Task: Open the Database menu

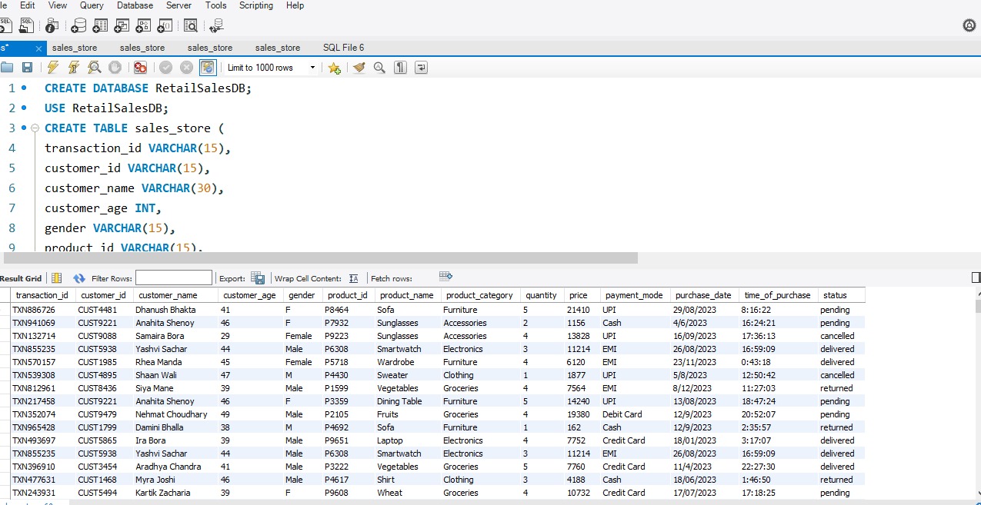Action: tap(135, 5)
